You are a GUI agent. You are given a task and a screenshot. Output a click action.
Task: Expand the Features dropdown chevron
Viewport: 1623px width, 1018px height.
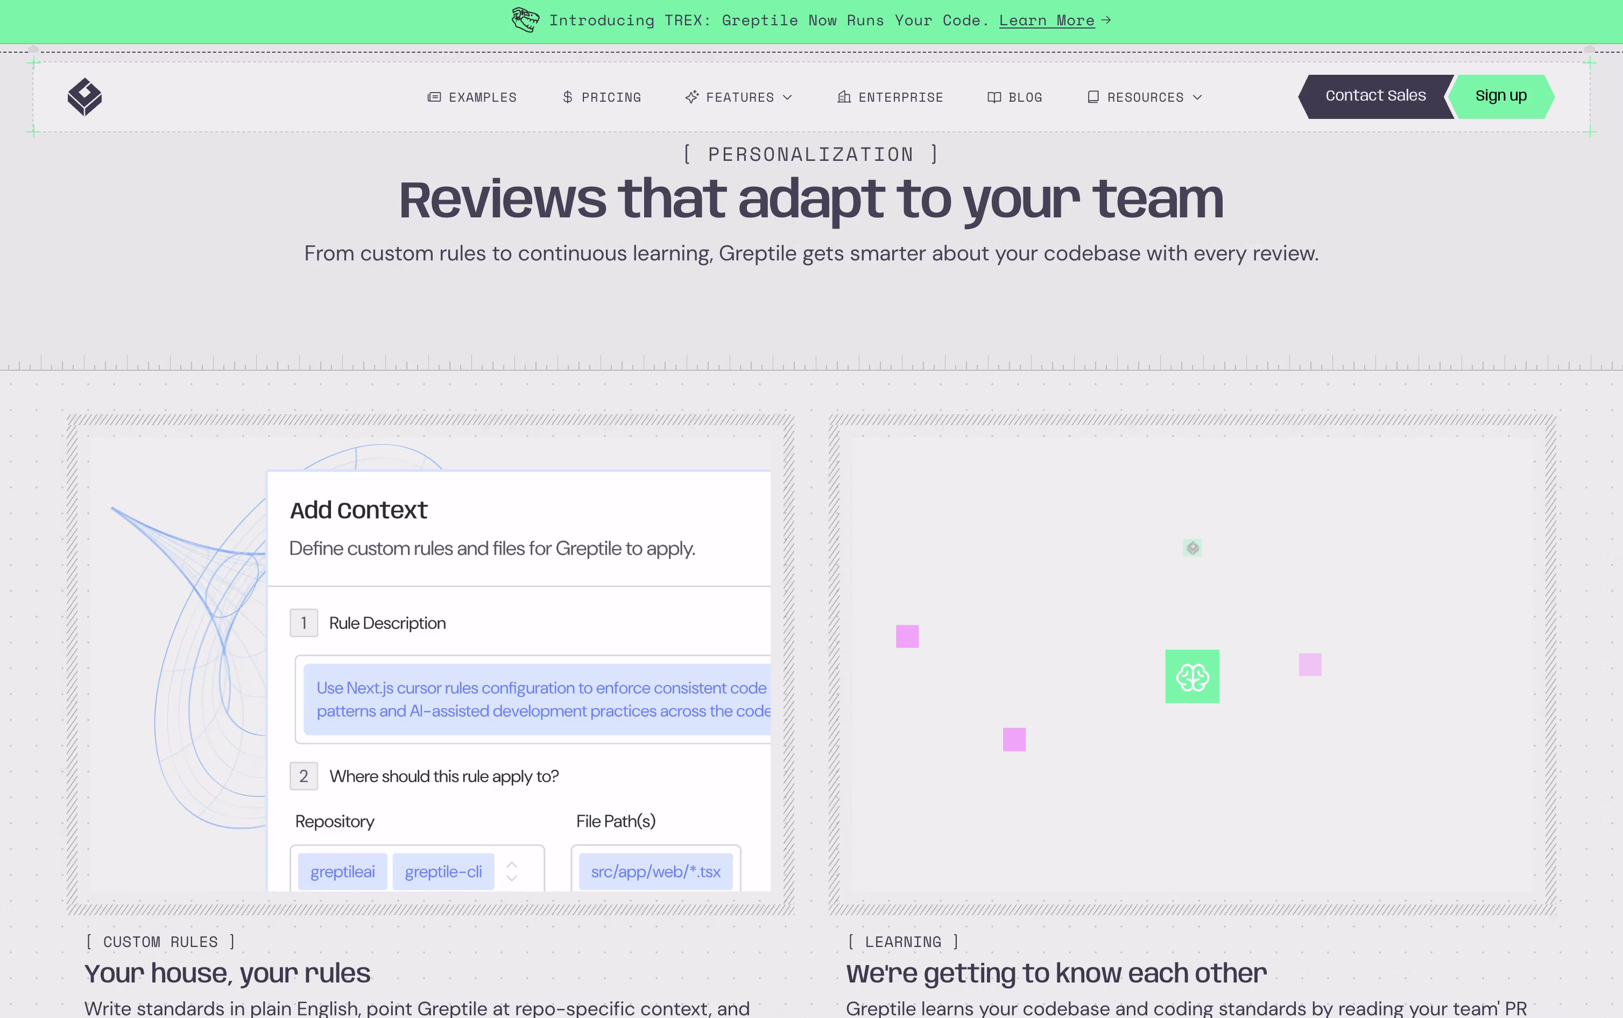(x=787, y=97)
